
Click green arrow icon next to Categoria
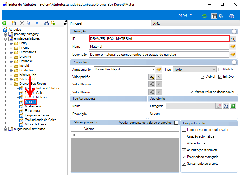pos(233,106)
